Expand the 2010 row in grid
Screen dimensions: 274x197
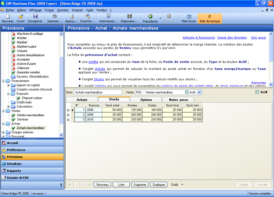(68, 120)
